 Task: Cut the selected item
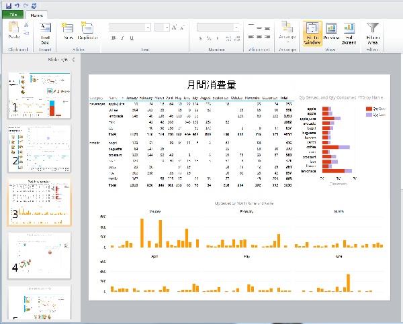coord(26,25)
